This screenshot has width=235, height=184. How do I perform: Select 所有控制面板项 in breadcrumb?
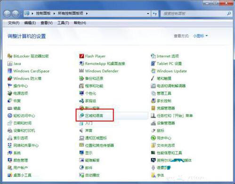click(x=71, y=14)
